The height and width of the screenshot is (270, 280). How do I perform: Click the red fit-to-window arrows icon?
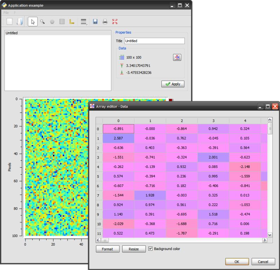pyautogui.click(x=114, y=21)
